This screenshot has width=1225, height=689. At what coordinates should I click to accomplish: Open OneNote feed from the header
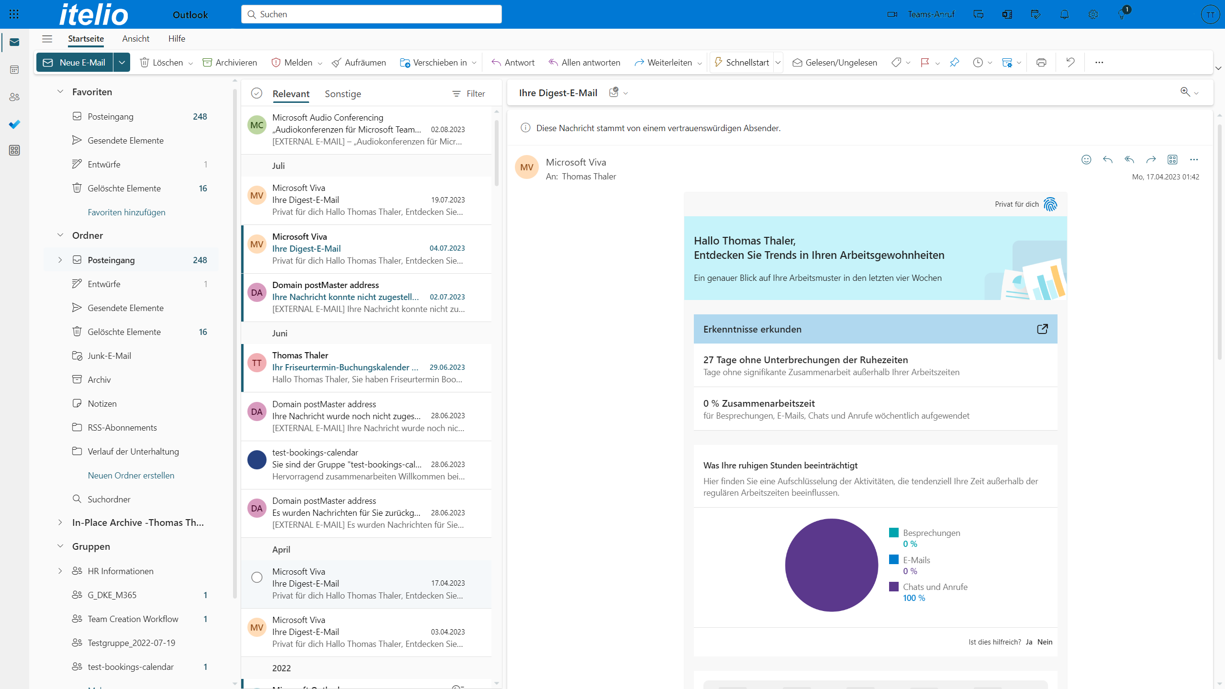coord(1007,14)
